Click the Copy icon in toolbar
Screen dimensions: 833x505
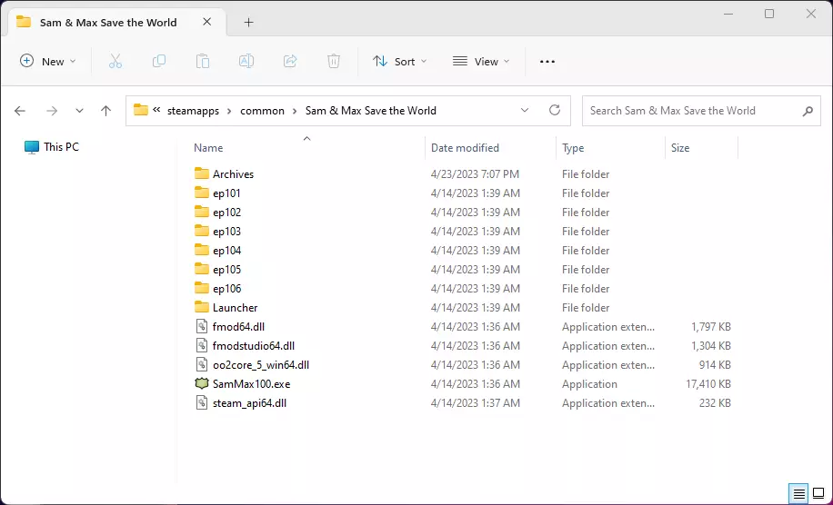[159, 62]
